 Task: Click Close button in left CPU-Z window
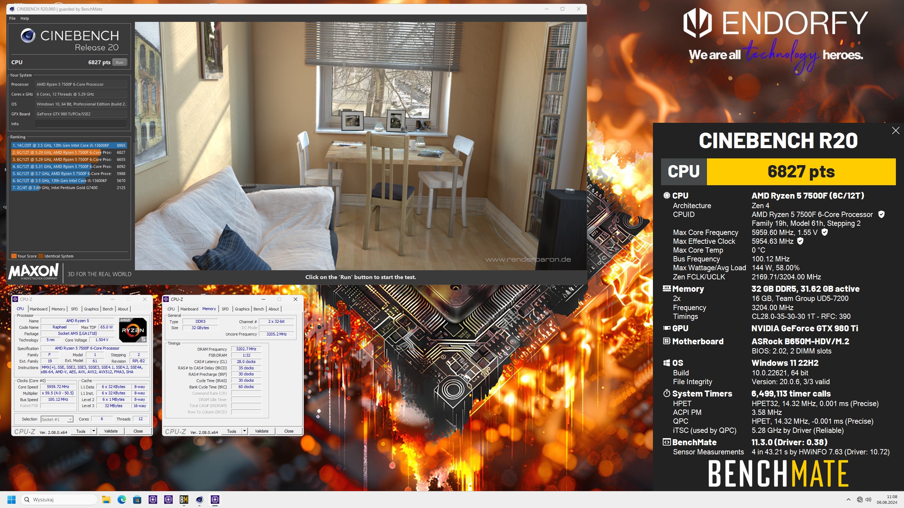(x=138, y=431)
